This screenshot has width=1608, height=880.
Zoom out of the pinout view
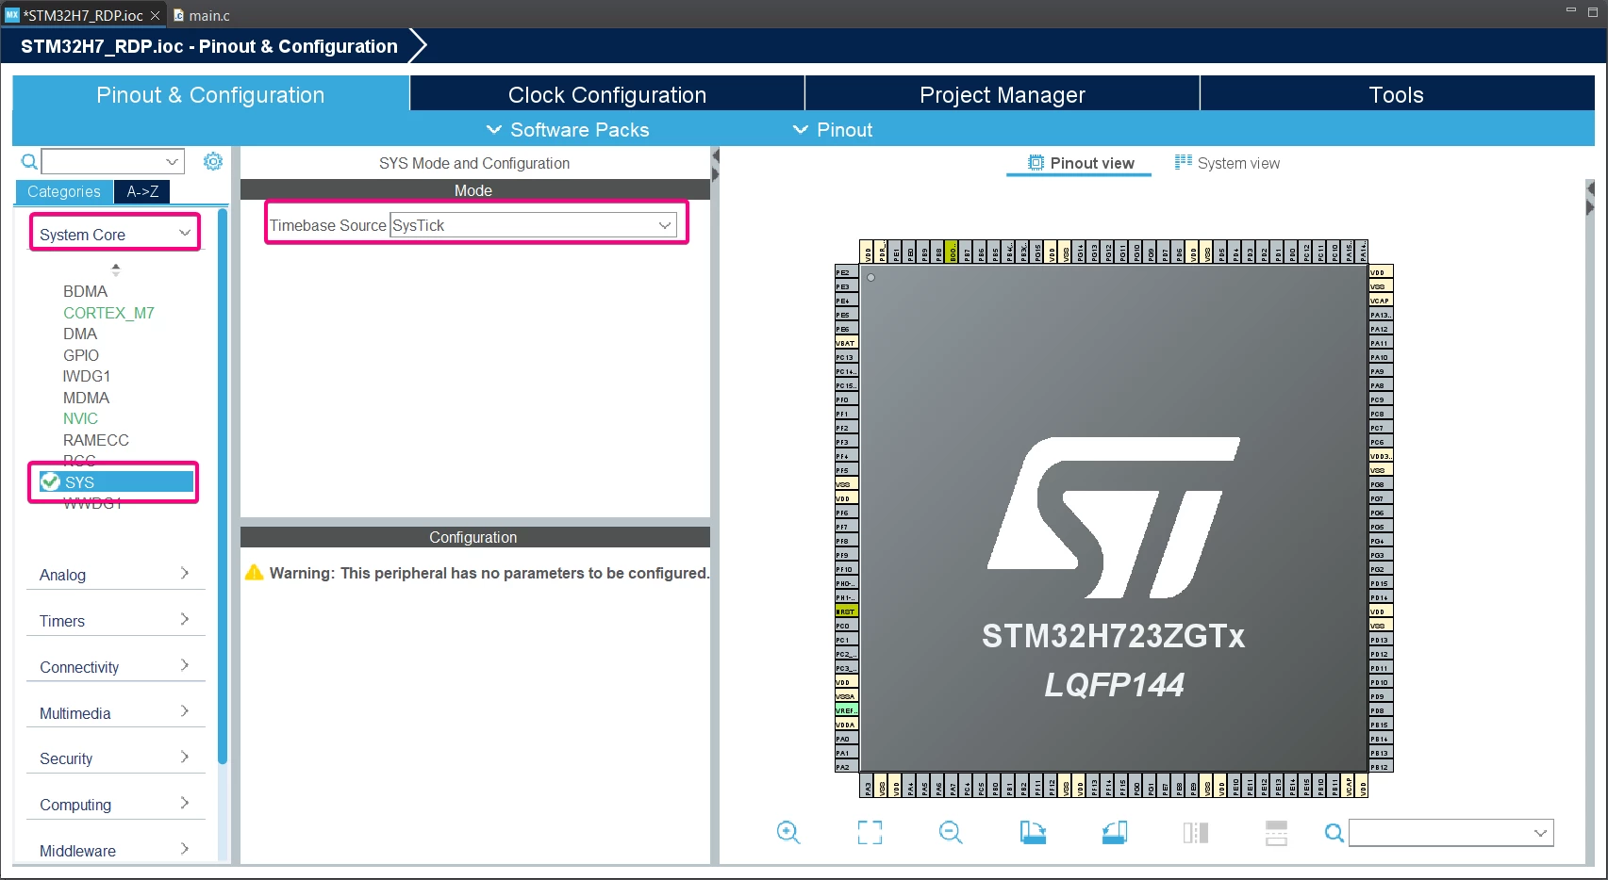click(951, 832)
